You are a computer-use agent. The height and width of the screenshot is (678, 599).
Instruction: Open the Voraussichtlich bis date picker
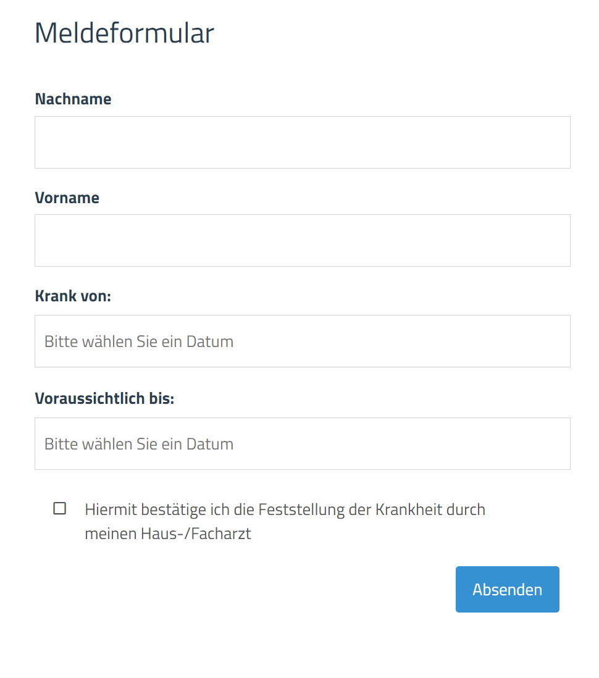pyautogui.click(x=303, y=443)
